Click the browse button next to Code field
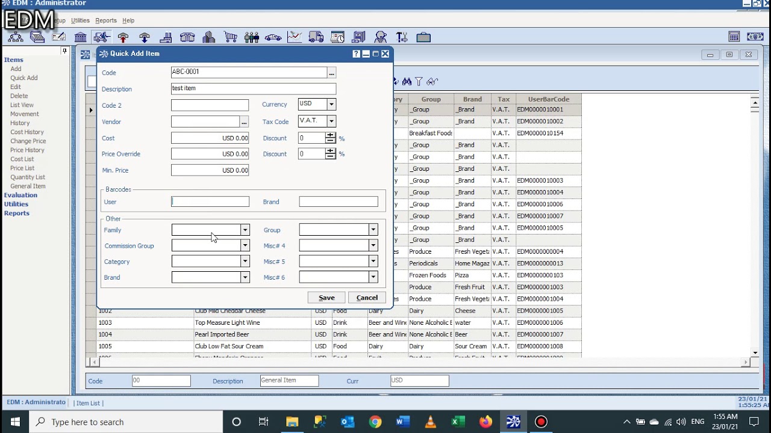The height and width of the screenshot is (433, 771). pos(331,73)
